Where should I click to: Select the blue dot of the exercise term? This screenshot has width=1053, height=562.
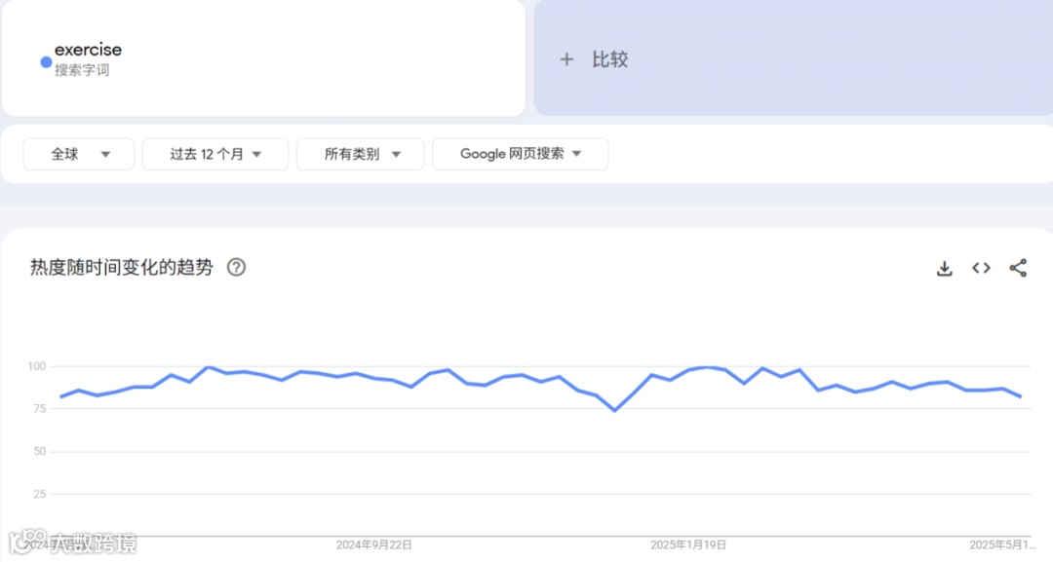pos(47,62)
